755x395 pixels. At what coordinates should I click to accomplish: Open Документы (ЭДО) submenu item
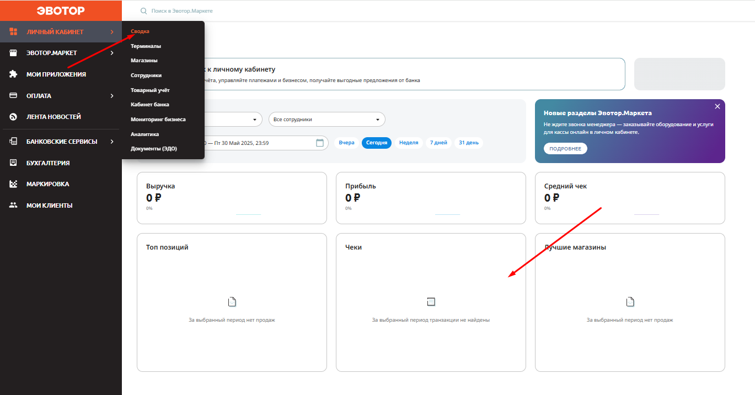(154, 149)
